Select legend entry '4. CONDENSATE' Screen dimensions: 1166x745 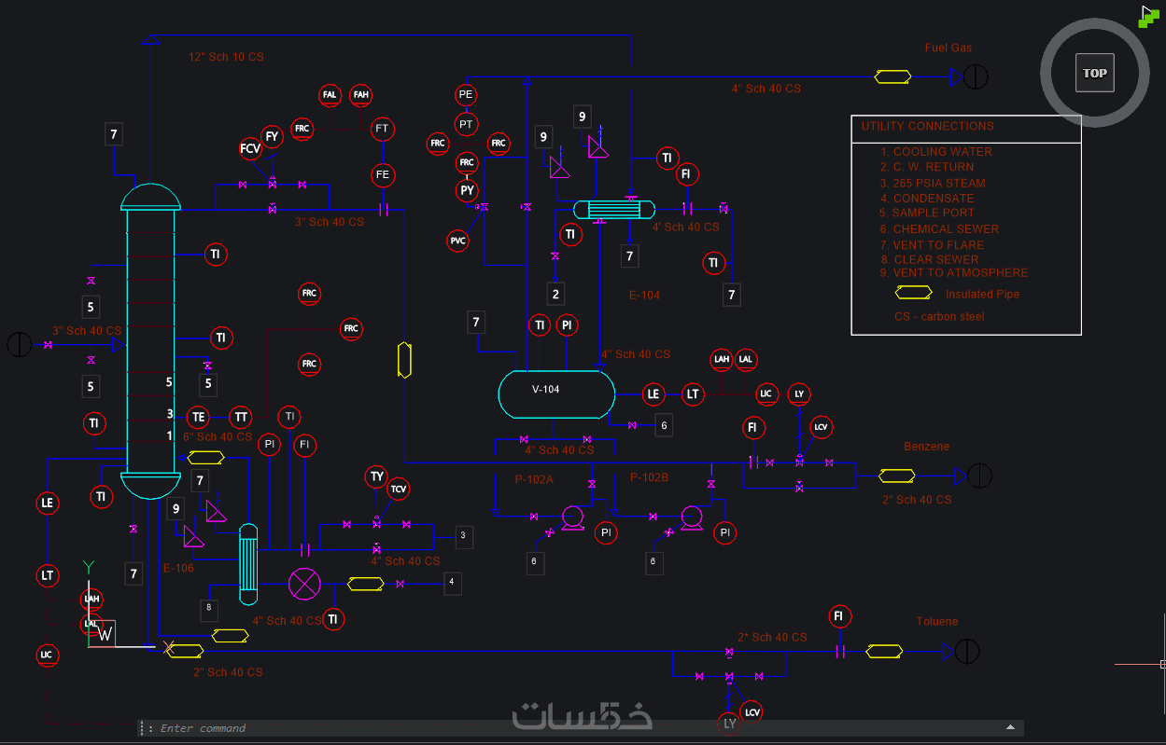927,198
